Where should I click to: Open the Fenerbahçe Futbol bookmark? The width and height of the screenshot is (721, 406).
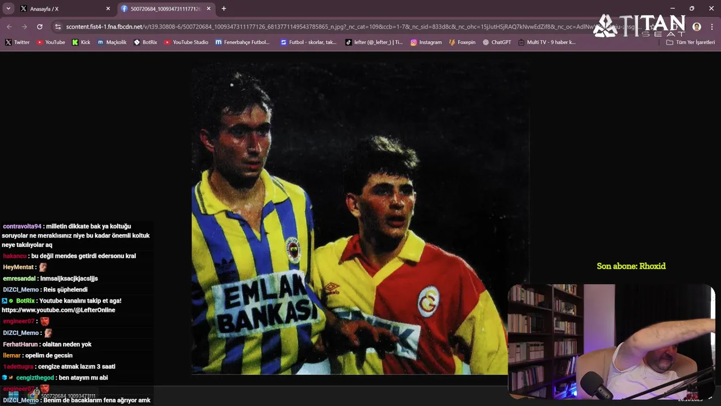pos(243,42)
